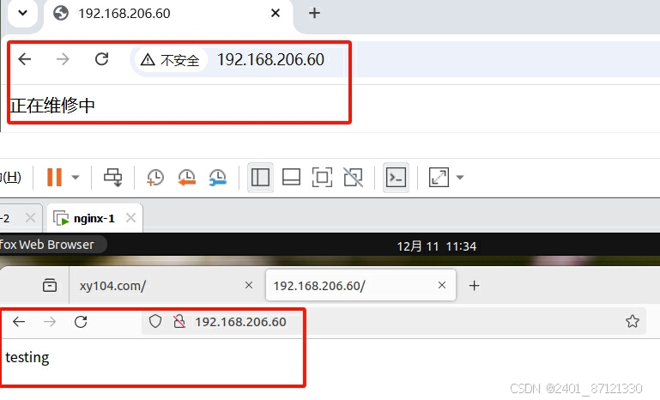
Task: Select Firefox tab 192.168.206.60/
Action: (x=360, y=286)
